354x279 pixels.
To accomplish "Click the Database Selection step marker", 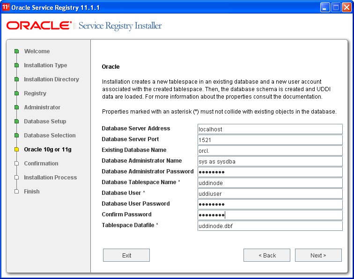I will (x=16, y=135).
